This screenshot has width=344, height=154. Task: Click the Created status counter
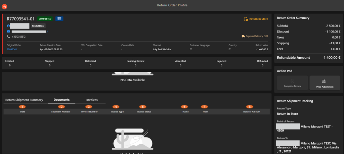coord(10,63)
